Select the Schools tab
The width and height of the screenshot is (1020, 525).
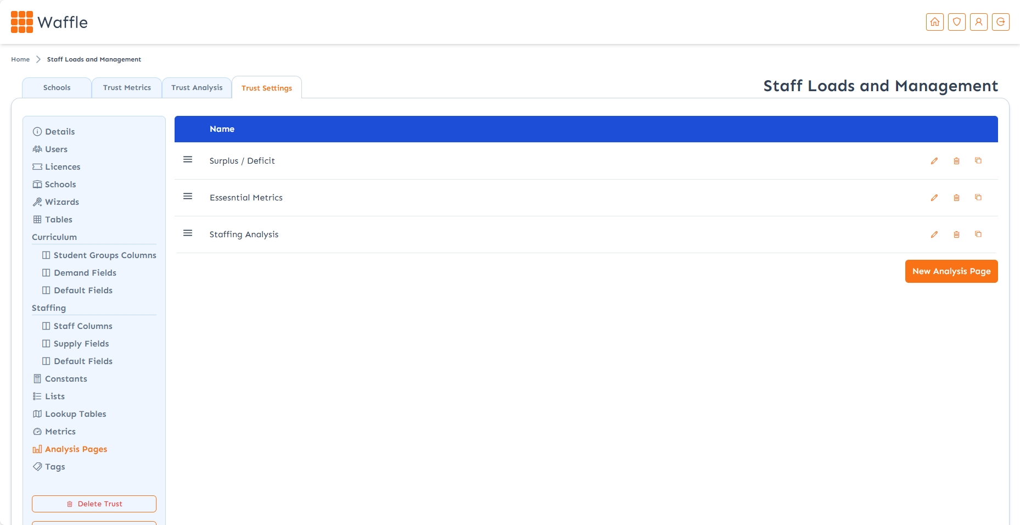(x=57, y=88)
